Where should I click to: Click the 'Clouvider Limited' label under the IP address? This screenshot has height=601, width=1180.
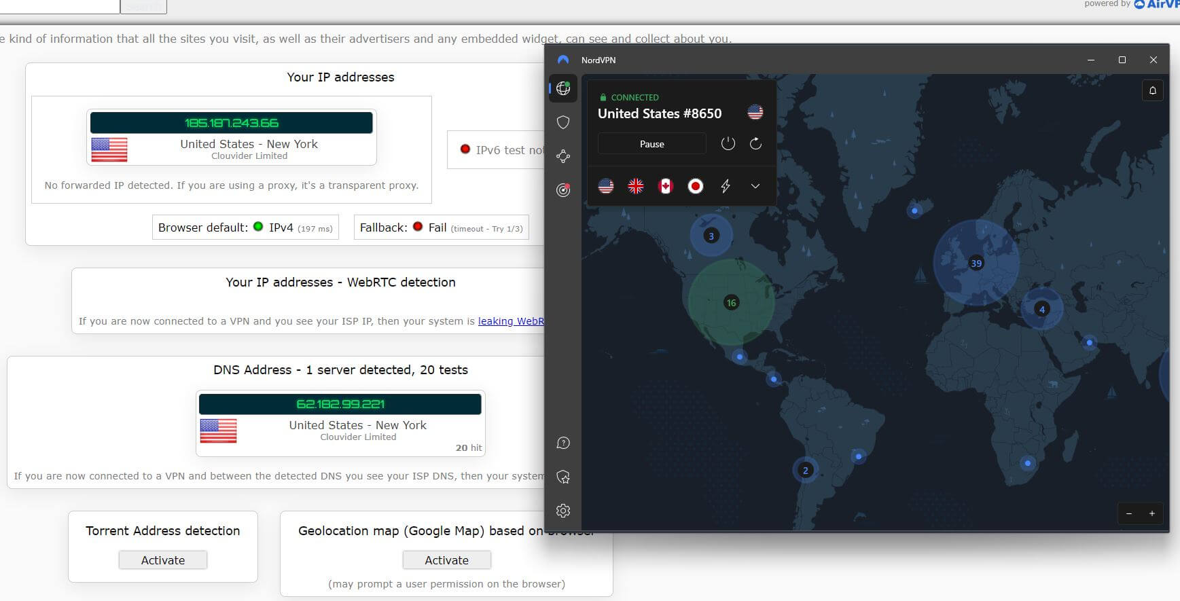coord(249,156)
